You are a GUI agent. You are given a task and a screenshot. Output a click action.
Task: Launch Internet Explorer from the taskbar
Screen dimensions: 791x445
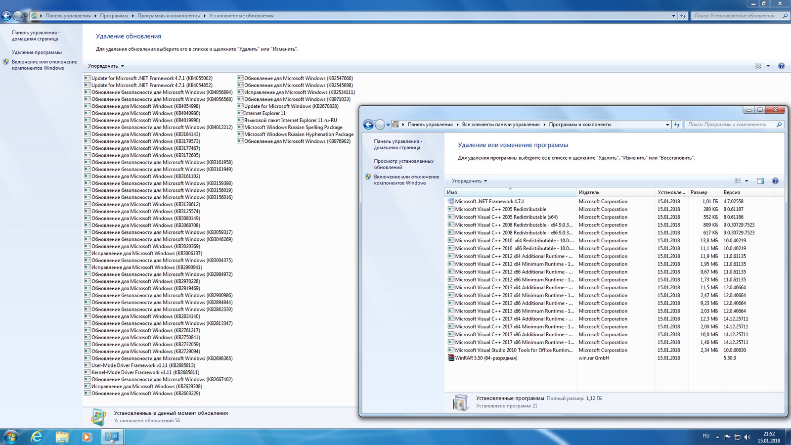(x=37, y=437)
